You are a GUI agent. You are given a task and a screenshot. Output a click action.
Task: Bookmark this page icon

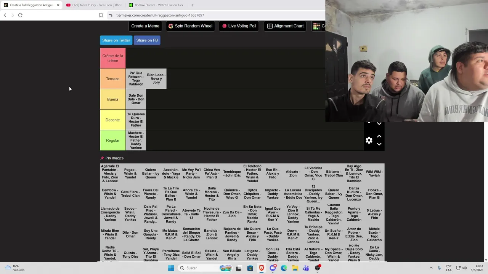point(101,15)
